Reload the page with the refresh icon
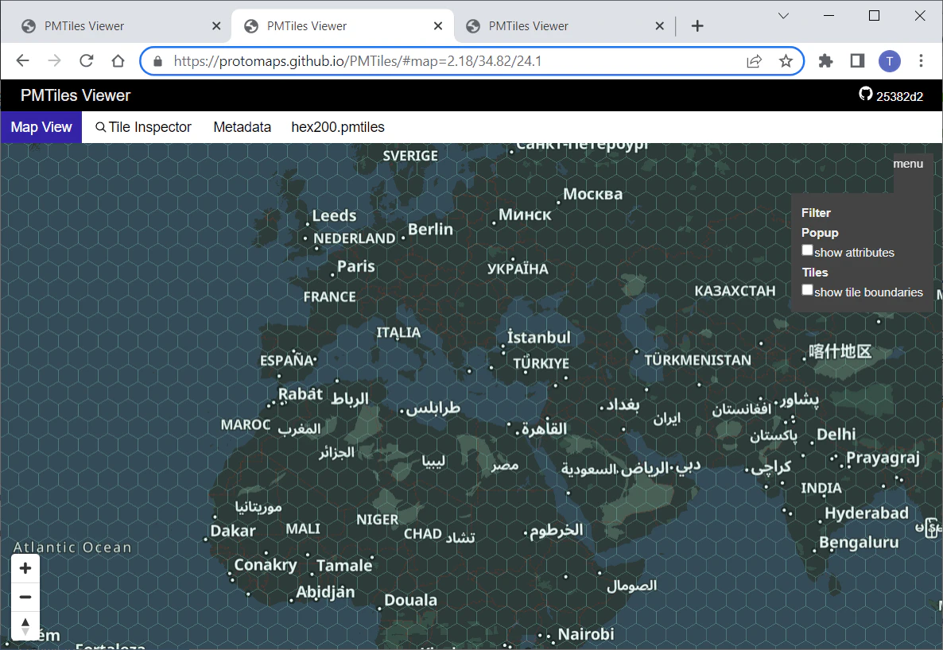 pyautogui.click(x=87, y=60)
